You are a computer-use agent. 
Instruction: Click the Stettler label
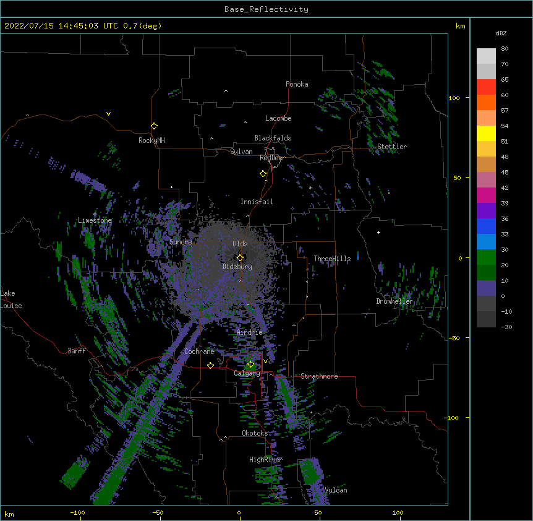(392, 147)
